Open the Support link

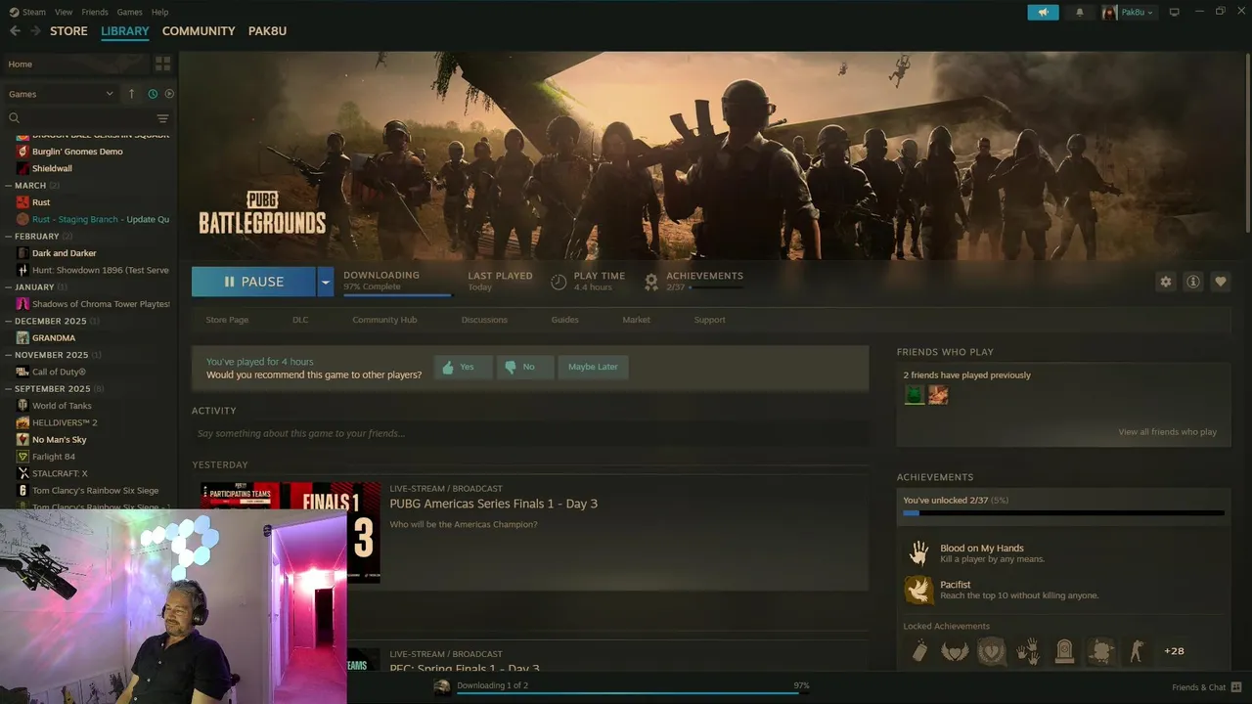pyautogui.click(x=709, y=320)
